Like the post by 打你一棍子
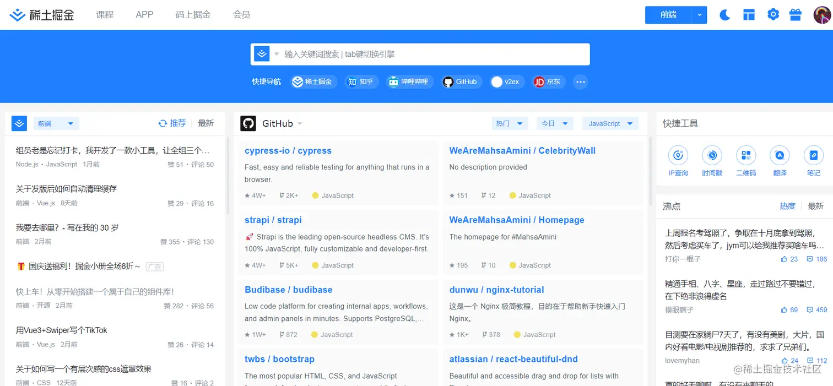The width and height of the screenshot is (833, 386). 789,259
